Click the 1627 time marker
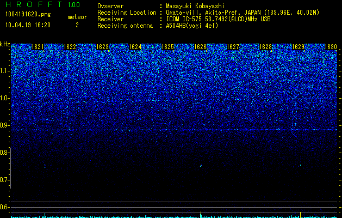The image size is (342, 218). coord(233,47)
